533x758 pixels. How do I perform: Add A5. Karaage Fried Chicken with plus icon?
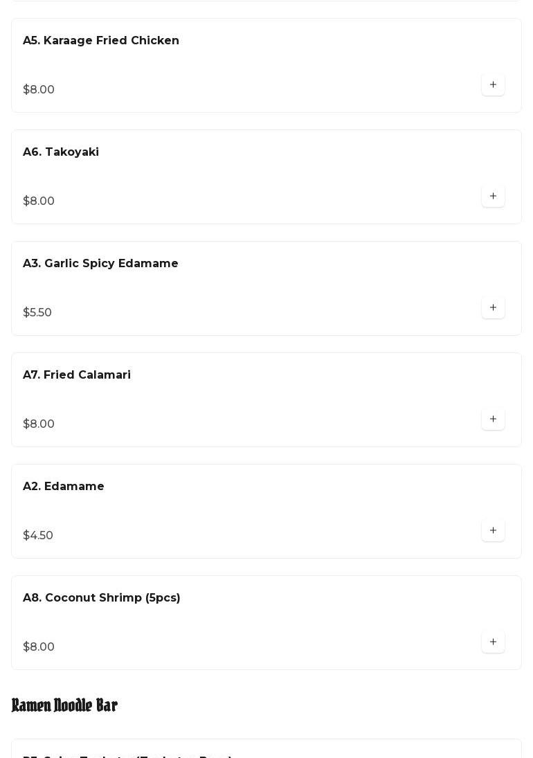493,85
